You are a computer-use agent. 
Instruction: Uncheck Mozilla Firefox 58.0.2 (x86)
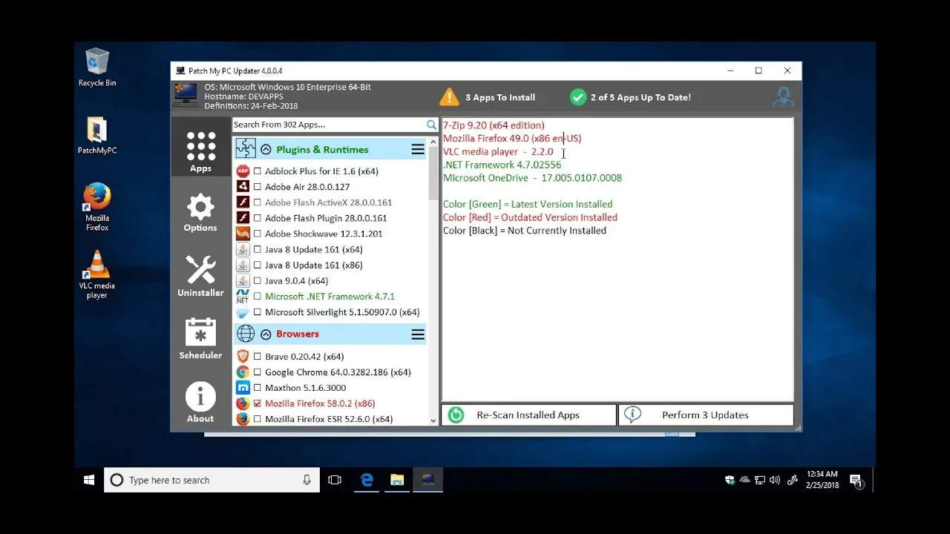pyautogui.click(x=258, y=403)
